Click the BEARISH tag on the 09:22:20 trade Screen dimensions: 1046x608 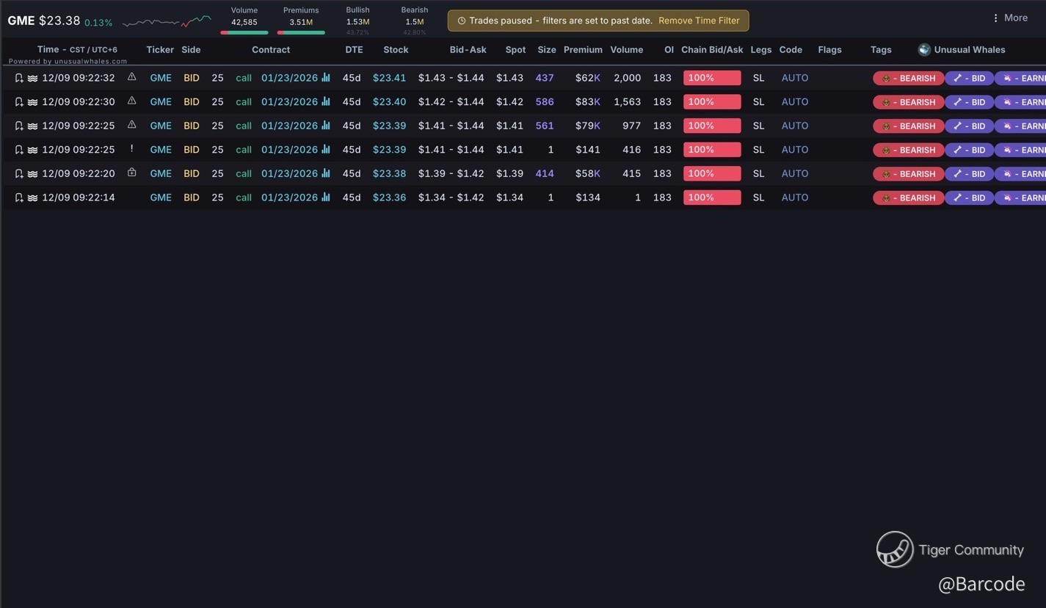pos(908,174)
